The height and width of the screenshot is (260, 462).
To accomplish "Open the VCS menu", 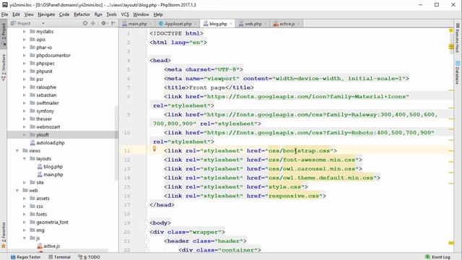I will click(x=125, y=14).
